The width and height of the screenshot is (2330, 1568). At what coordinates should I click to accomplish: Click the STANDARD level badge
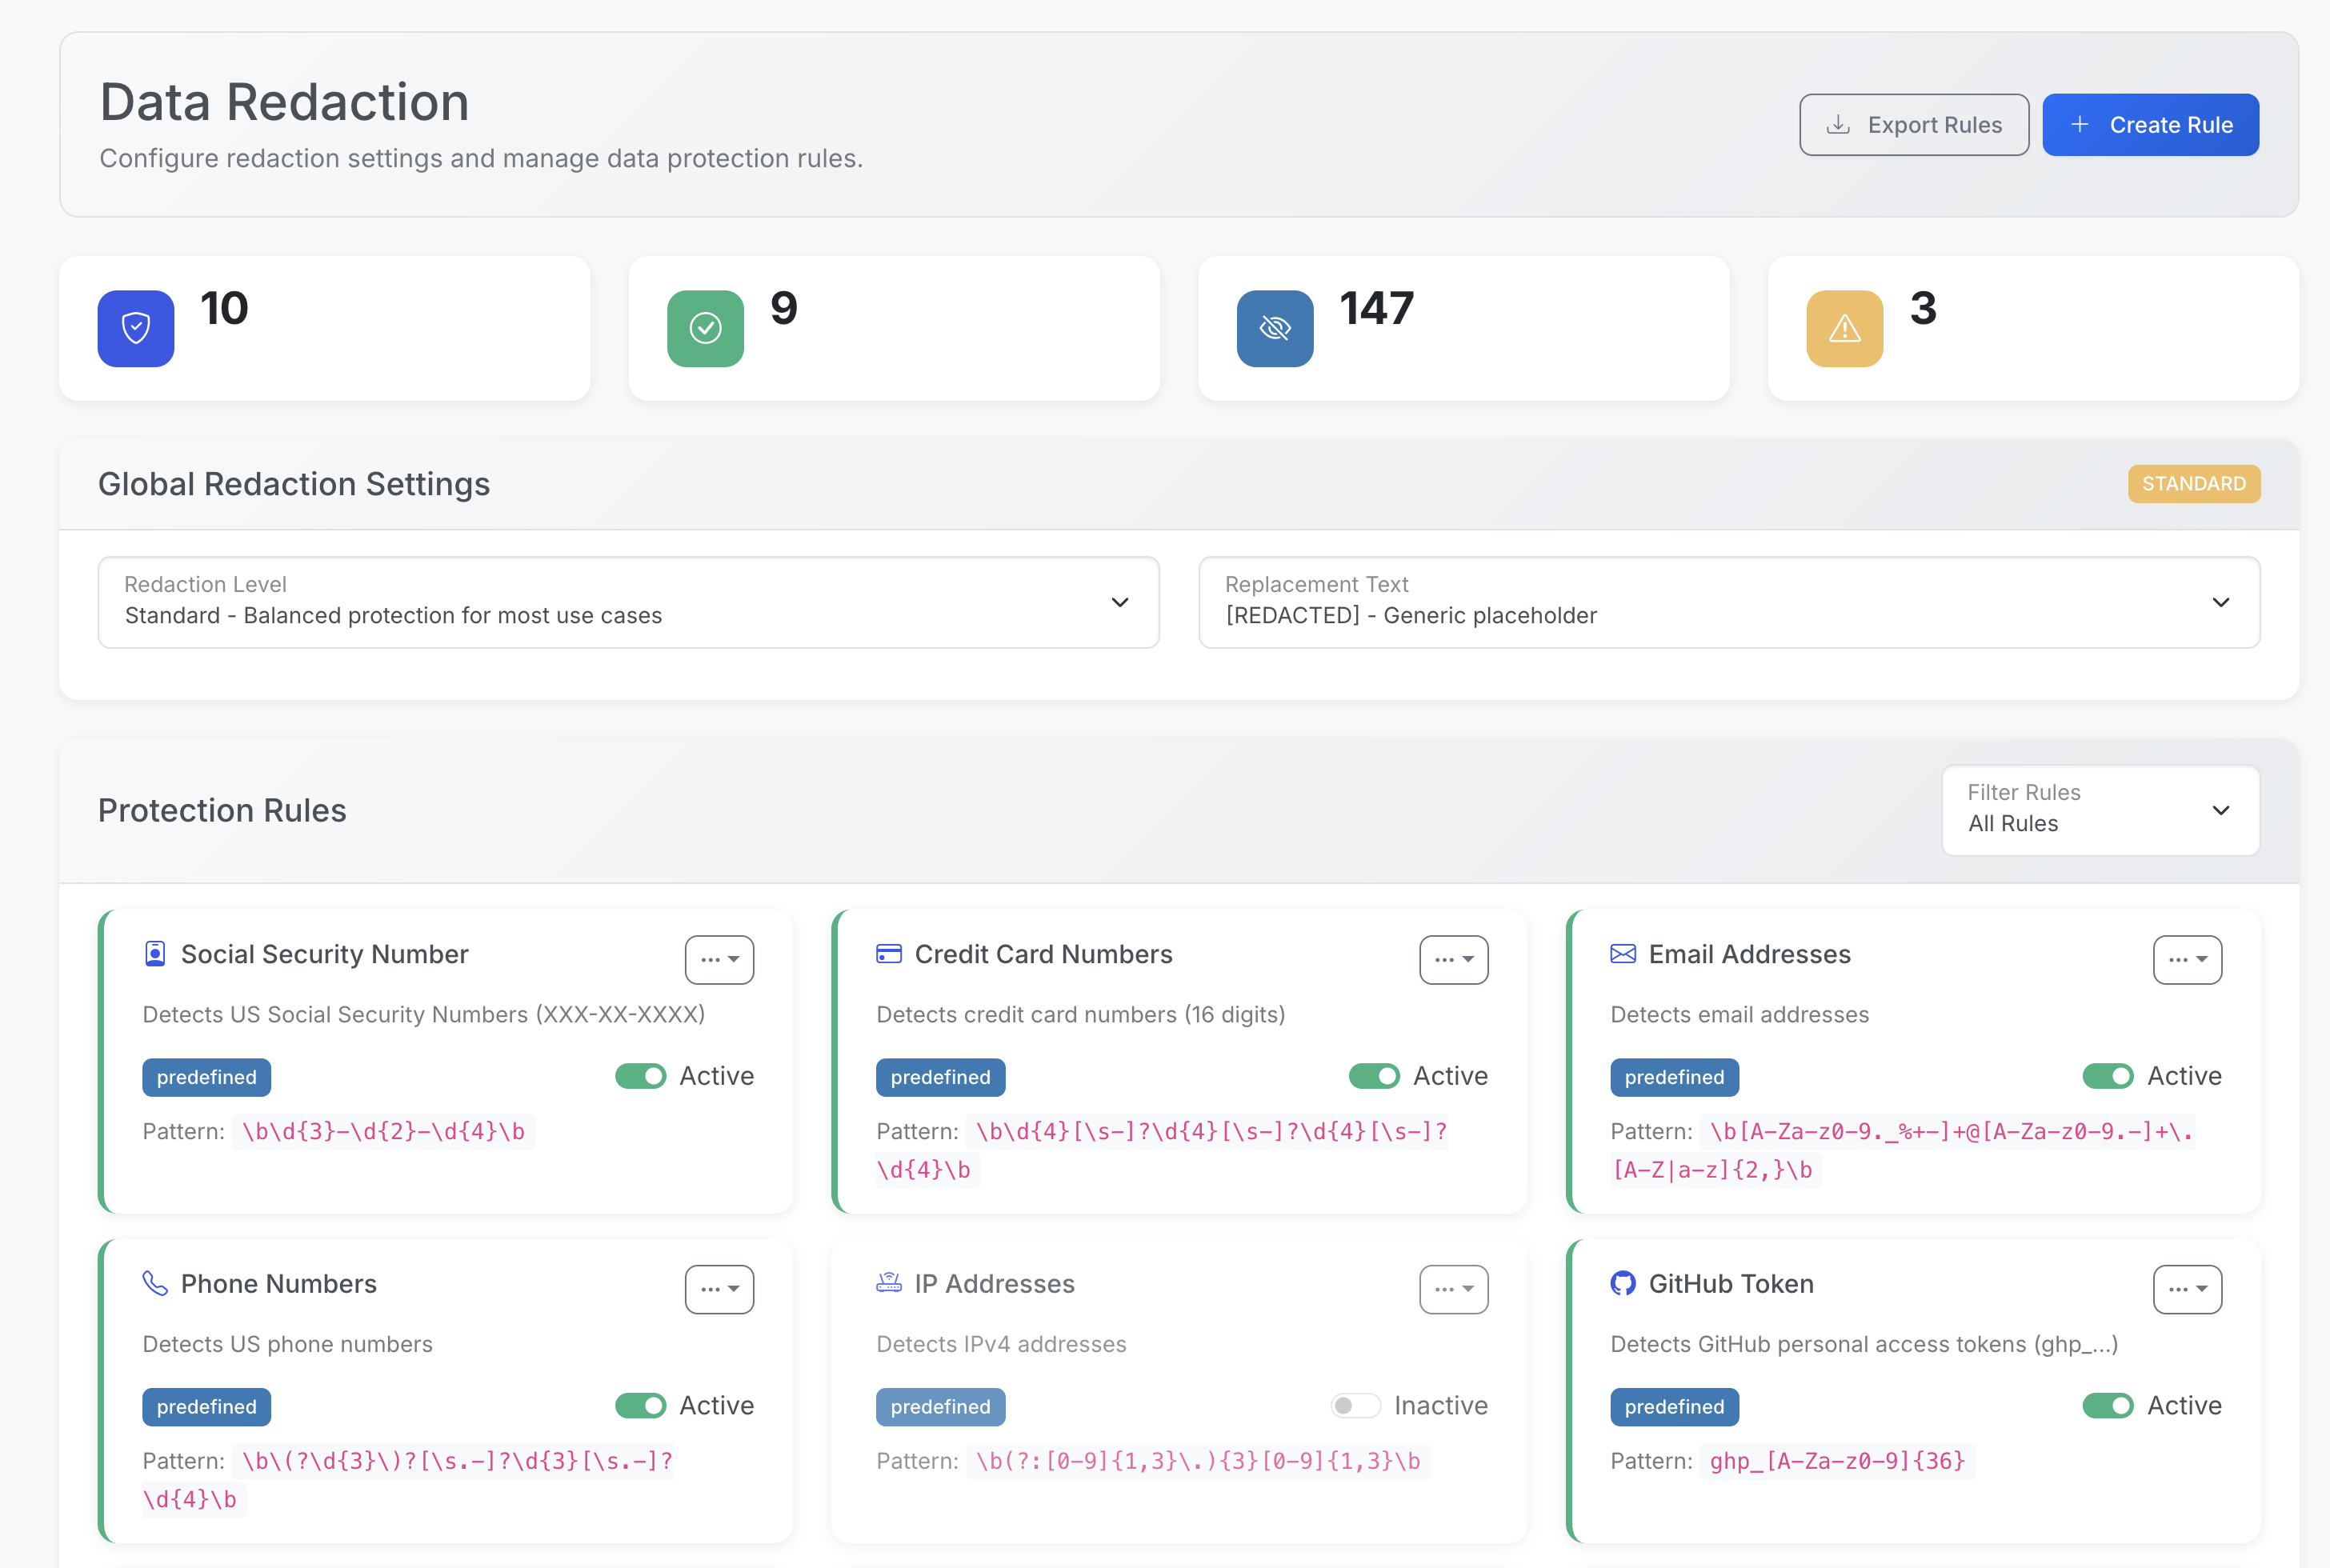2193,484
